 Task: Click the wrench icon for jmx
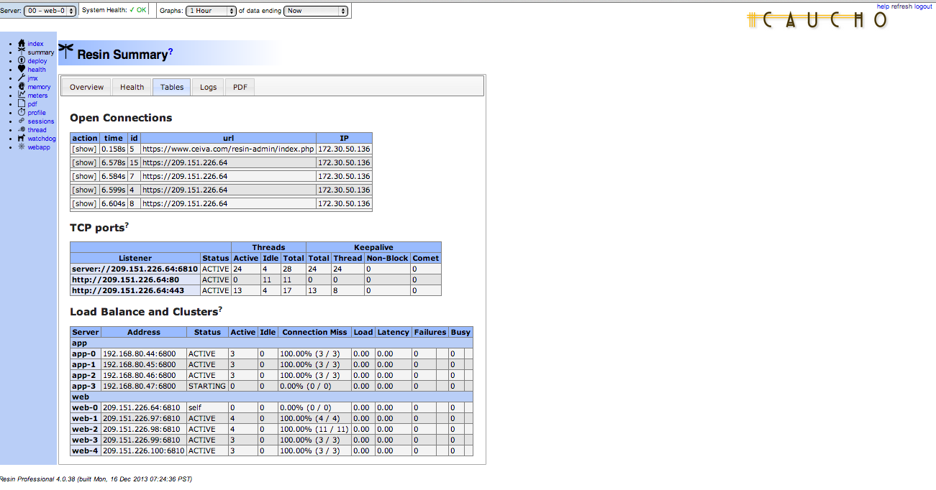click(22, 78)
